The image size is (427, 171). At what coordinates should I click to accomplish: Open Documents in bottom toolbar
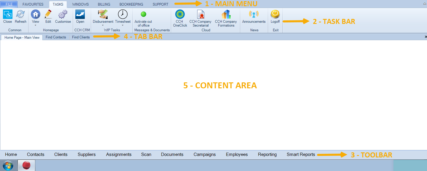(172, 154)
